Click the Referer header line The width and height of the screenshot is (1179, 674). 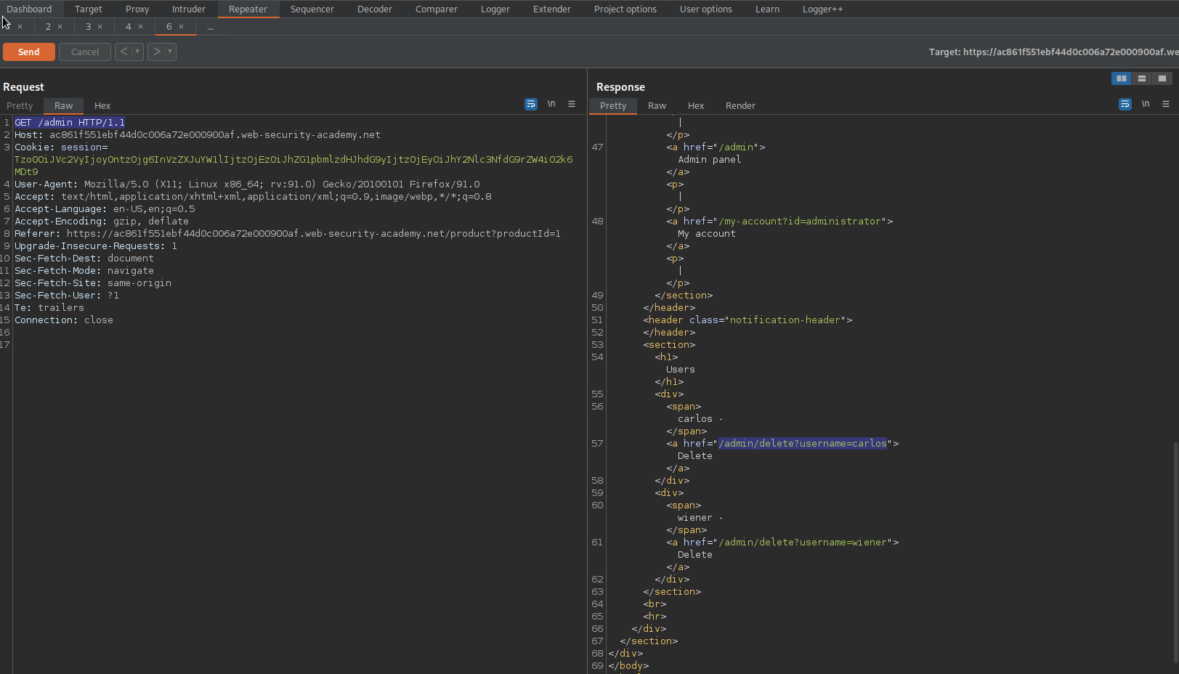coord(288,233)
